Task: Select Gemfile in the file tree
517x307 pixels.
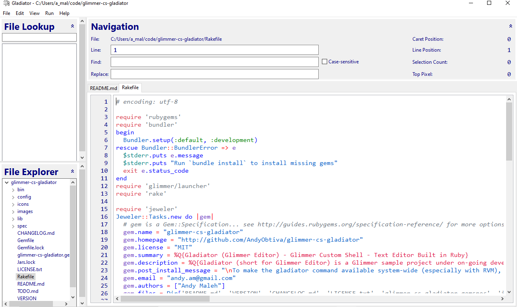Action: pos(25,240)
